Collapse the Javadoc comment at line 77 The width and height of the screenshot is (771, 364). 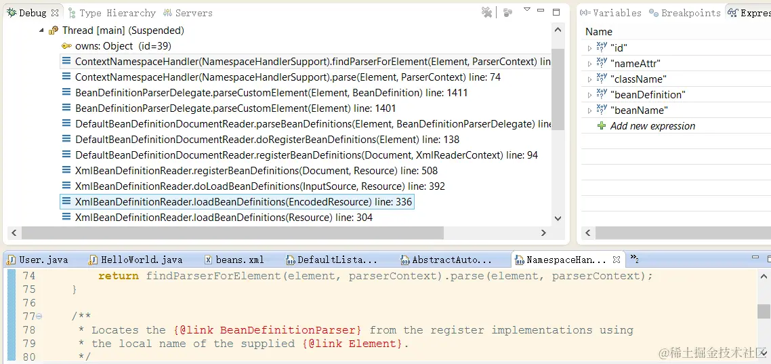click(x=39, y=317)
